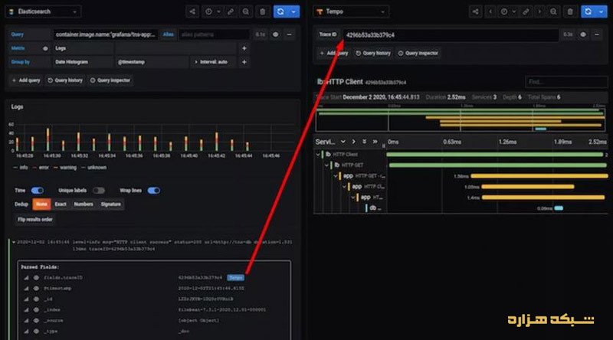The height and width of the screenshot is (340, 613).
Task: Click the stats icon on the _index field row
Action: 26,310
